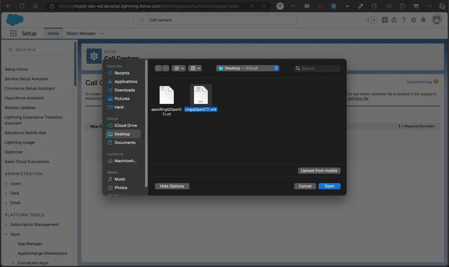The height and width of the screenshot is (267, 449).
Task: Click Open button in file dialog
Action: tap(329, 186)
